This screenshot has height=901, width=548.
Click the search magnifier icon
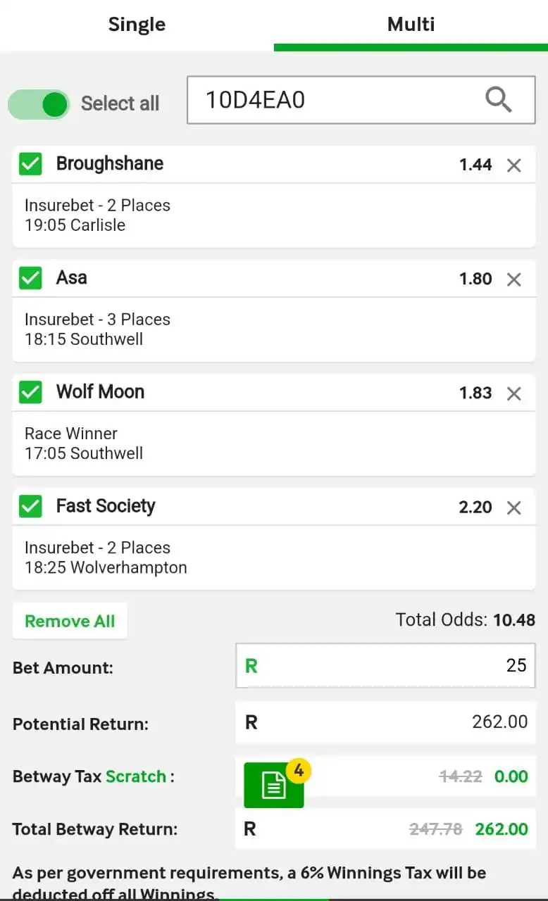(498, 101)
